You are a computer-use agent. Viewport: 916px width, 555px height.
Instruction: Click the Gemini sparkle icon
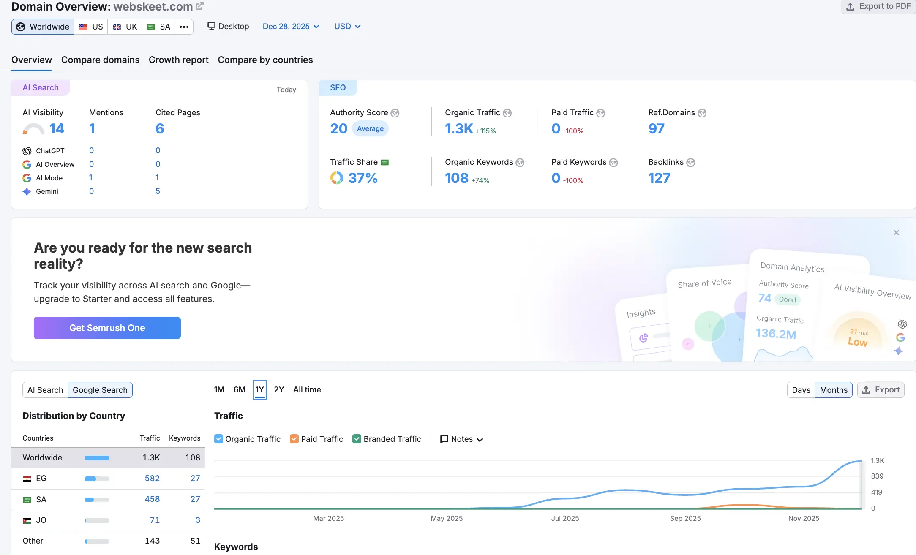[x=27, y=191]
